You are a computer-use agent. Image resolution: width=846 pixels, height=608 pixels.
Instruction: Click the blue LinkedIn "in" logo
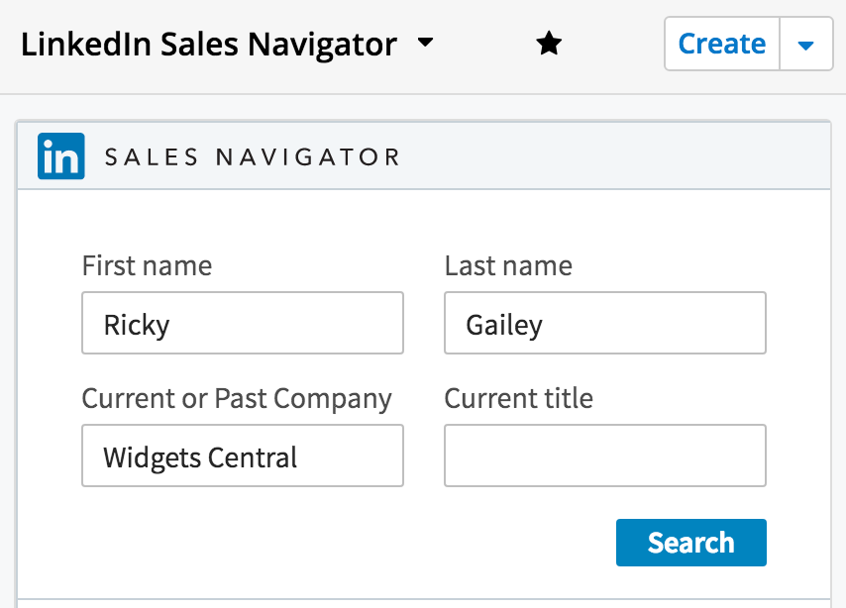click(61, 156)
